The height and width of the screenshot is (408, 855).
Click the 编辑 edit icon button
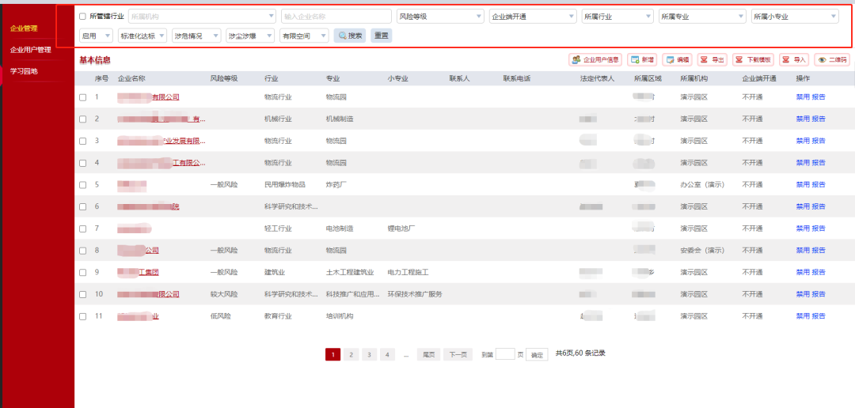tap(677, 60)
